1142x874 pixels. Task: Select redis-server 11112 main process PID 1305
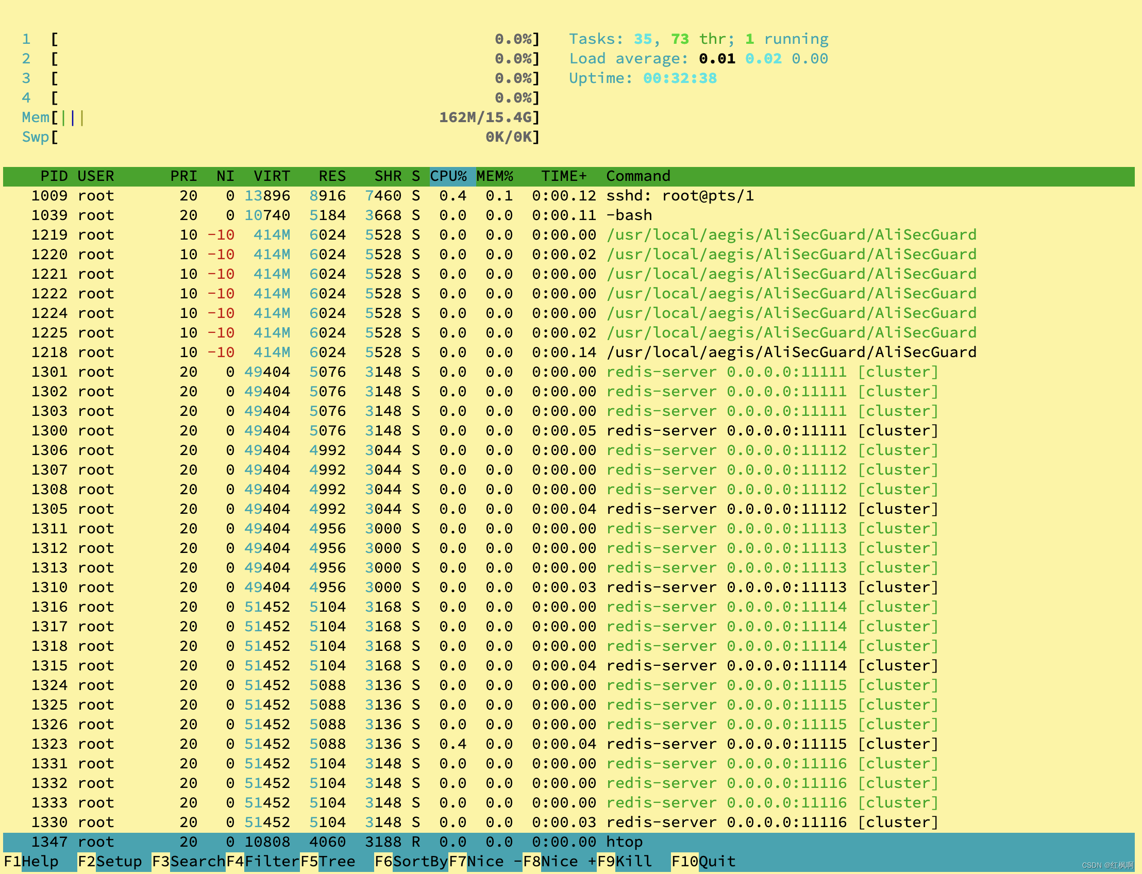coord(568,509)
